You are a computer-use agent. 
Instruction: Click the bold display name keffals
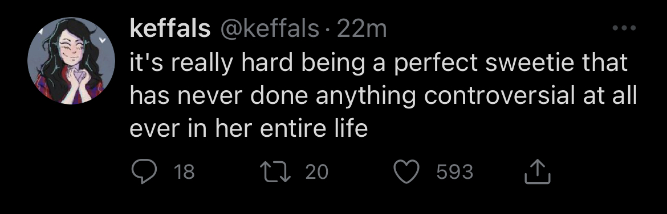click(x=170, y=29)
